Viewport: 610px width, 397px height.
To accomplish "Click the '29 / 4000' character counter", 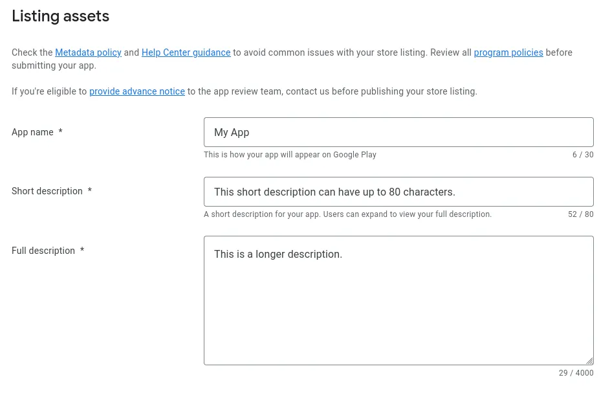I will click(x=575, y=373).
